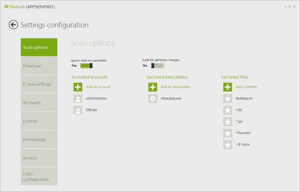Click the Excluded files heading
The image size is (300, 192).
pos(234,77)
